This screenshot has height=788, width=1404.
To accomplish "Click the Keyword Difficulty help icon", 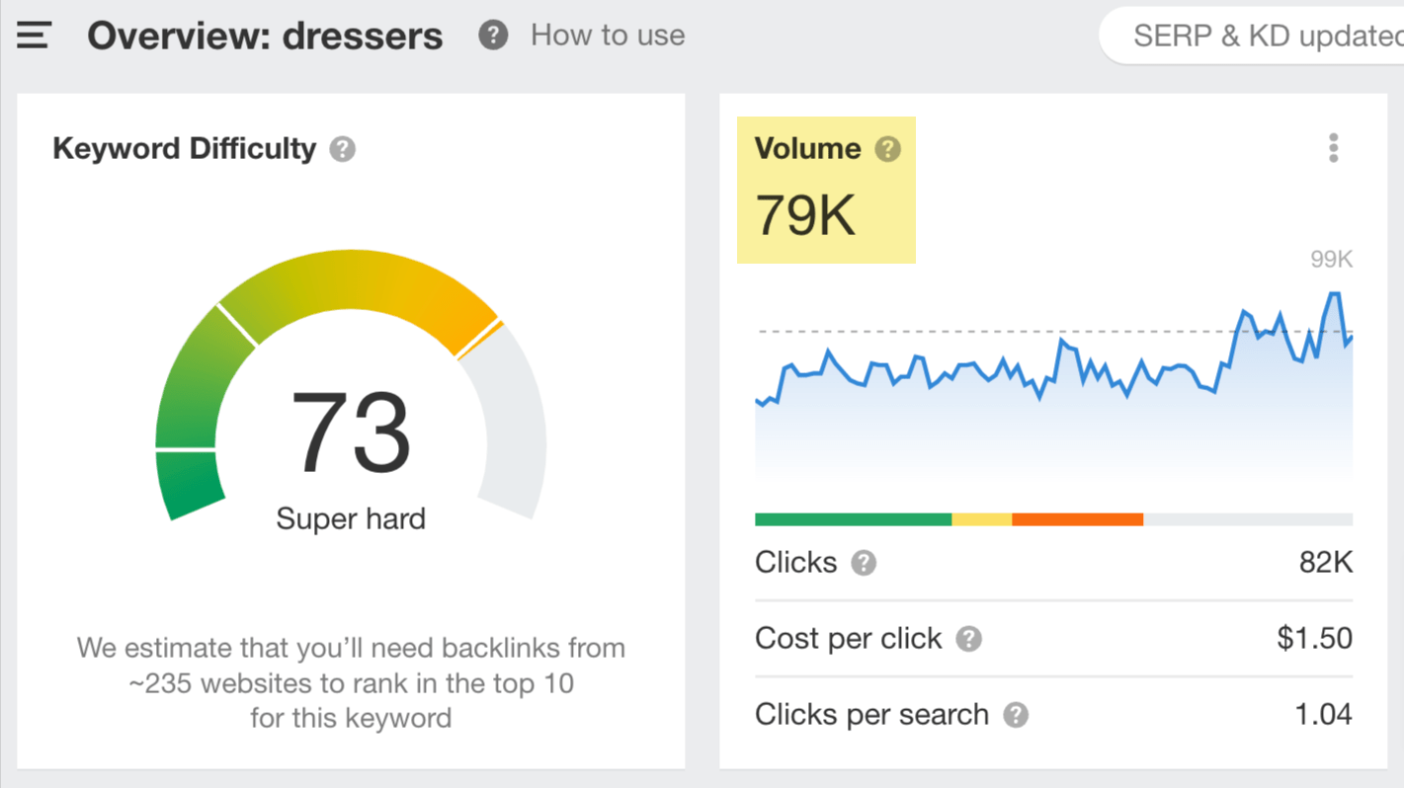I will click(x=341, y=149).
